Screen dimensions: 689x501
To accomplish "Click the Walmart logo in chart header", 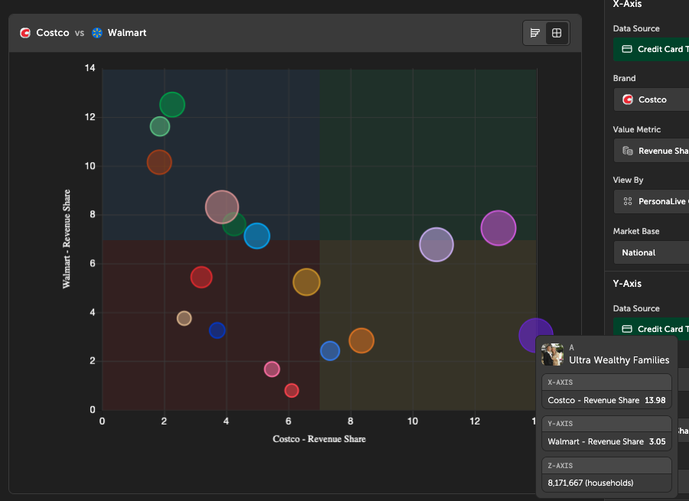I will coord(97,33).
